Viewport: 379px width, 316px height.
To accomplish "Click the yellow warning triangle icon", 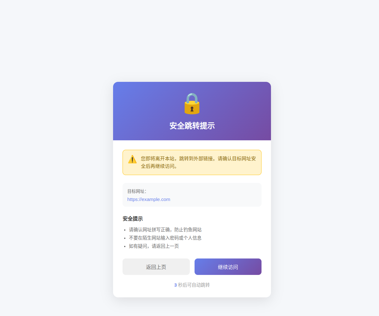I will [132, 159].
